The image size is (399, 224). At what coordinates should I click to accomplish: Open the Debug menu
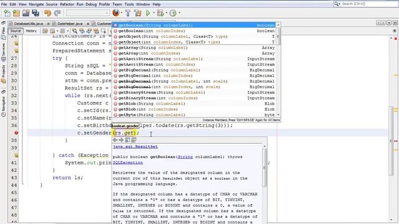click(91, 4)
